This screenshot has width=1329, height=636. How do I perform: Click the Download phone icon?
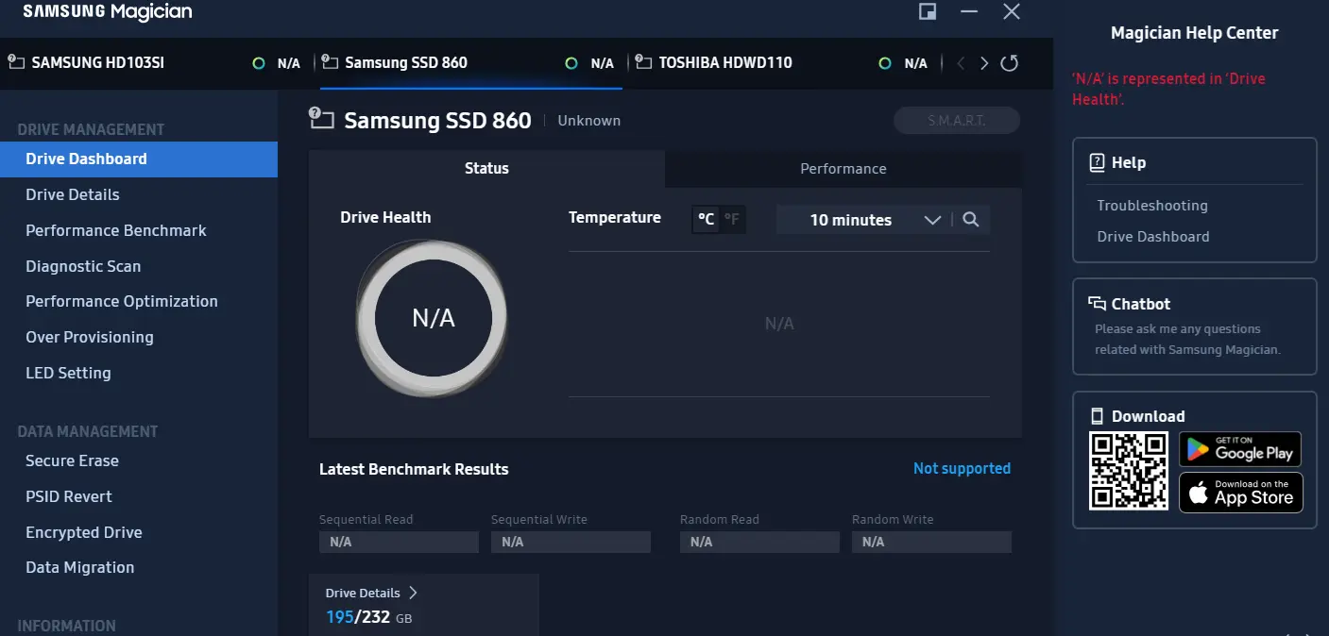[1097, 416]
